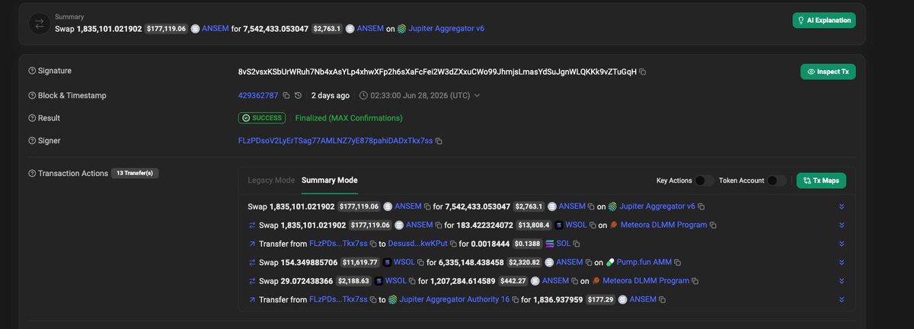914x329 pixels.
Task: Click '2 days ago' text
Action: click(331, 96)
